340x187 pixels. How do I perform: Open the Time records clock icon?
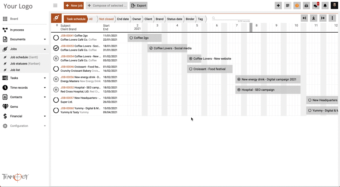tap(5, 87)
